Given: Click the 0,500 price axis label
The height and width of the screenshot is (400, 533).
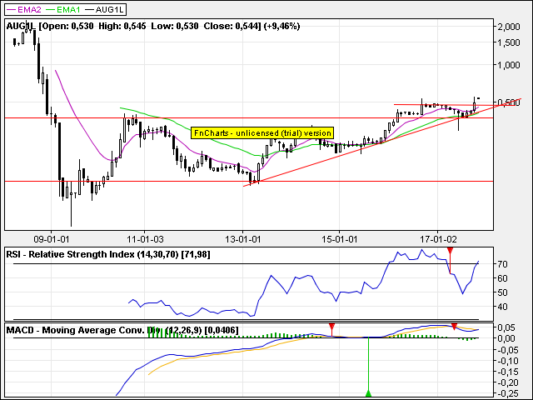Looking at the screenshot, I should [x=509, y=102].
